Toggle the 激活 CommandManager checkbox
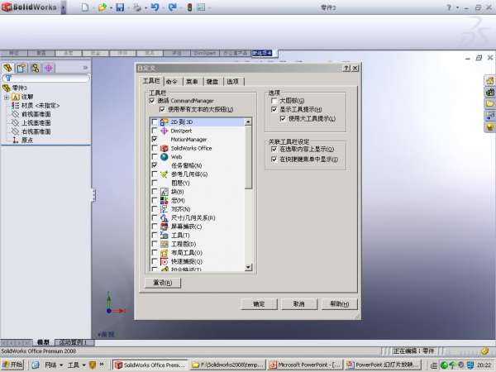 click(152, 101)
